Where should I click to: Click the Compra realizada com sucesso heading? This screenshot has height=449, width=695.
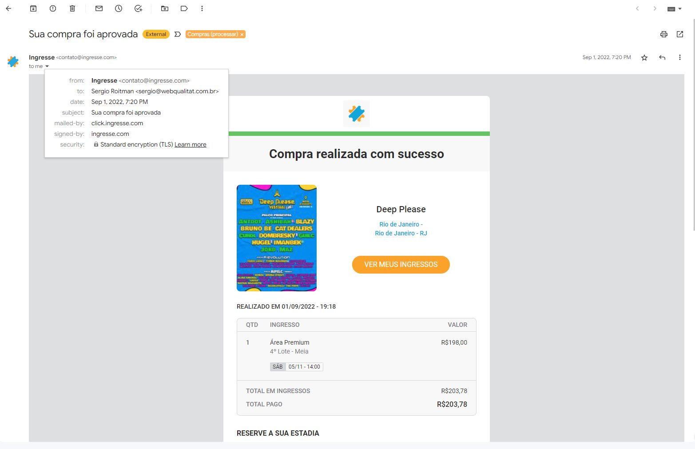(x=357, y=154)
